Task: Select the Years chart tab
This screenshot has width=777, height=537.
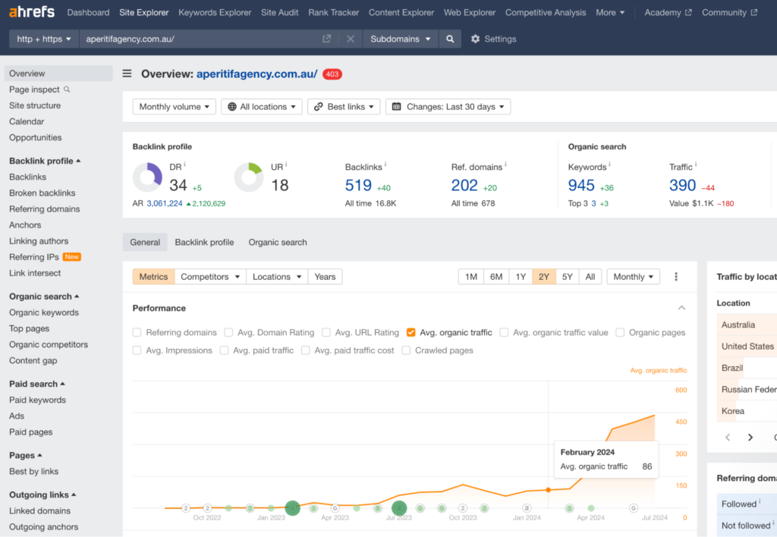Action: coord(325,276)
